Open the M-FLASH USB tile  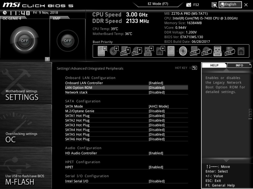26,168
